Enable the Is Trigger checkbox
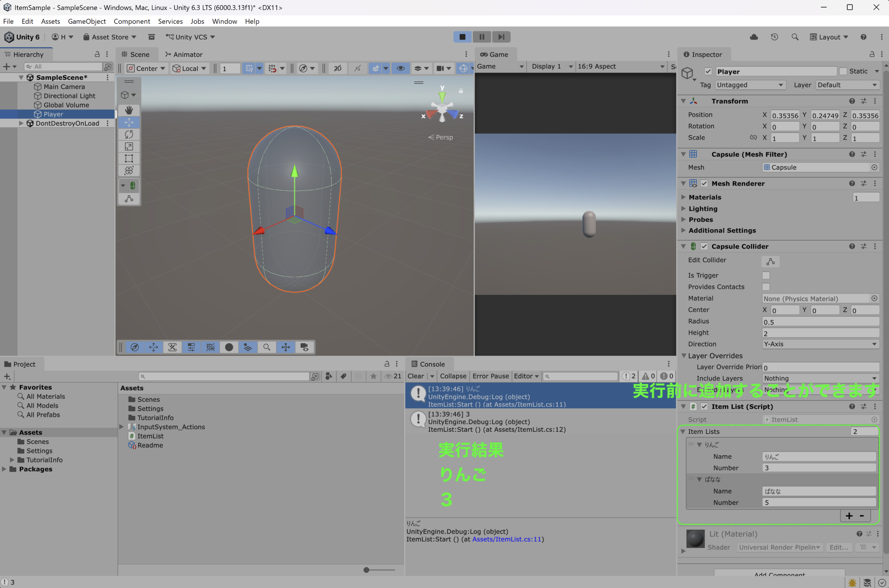The image size is (889, 588). point(766,275)
